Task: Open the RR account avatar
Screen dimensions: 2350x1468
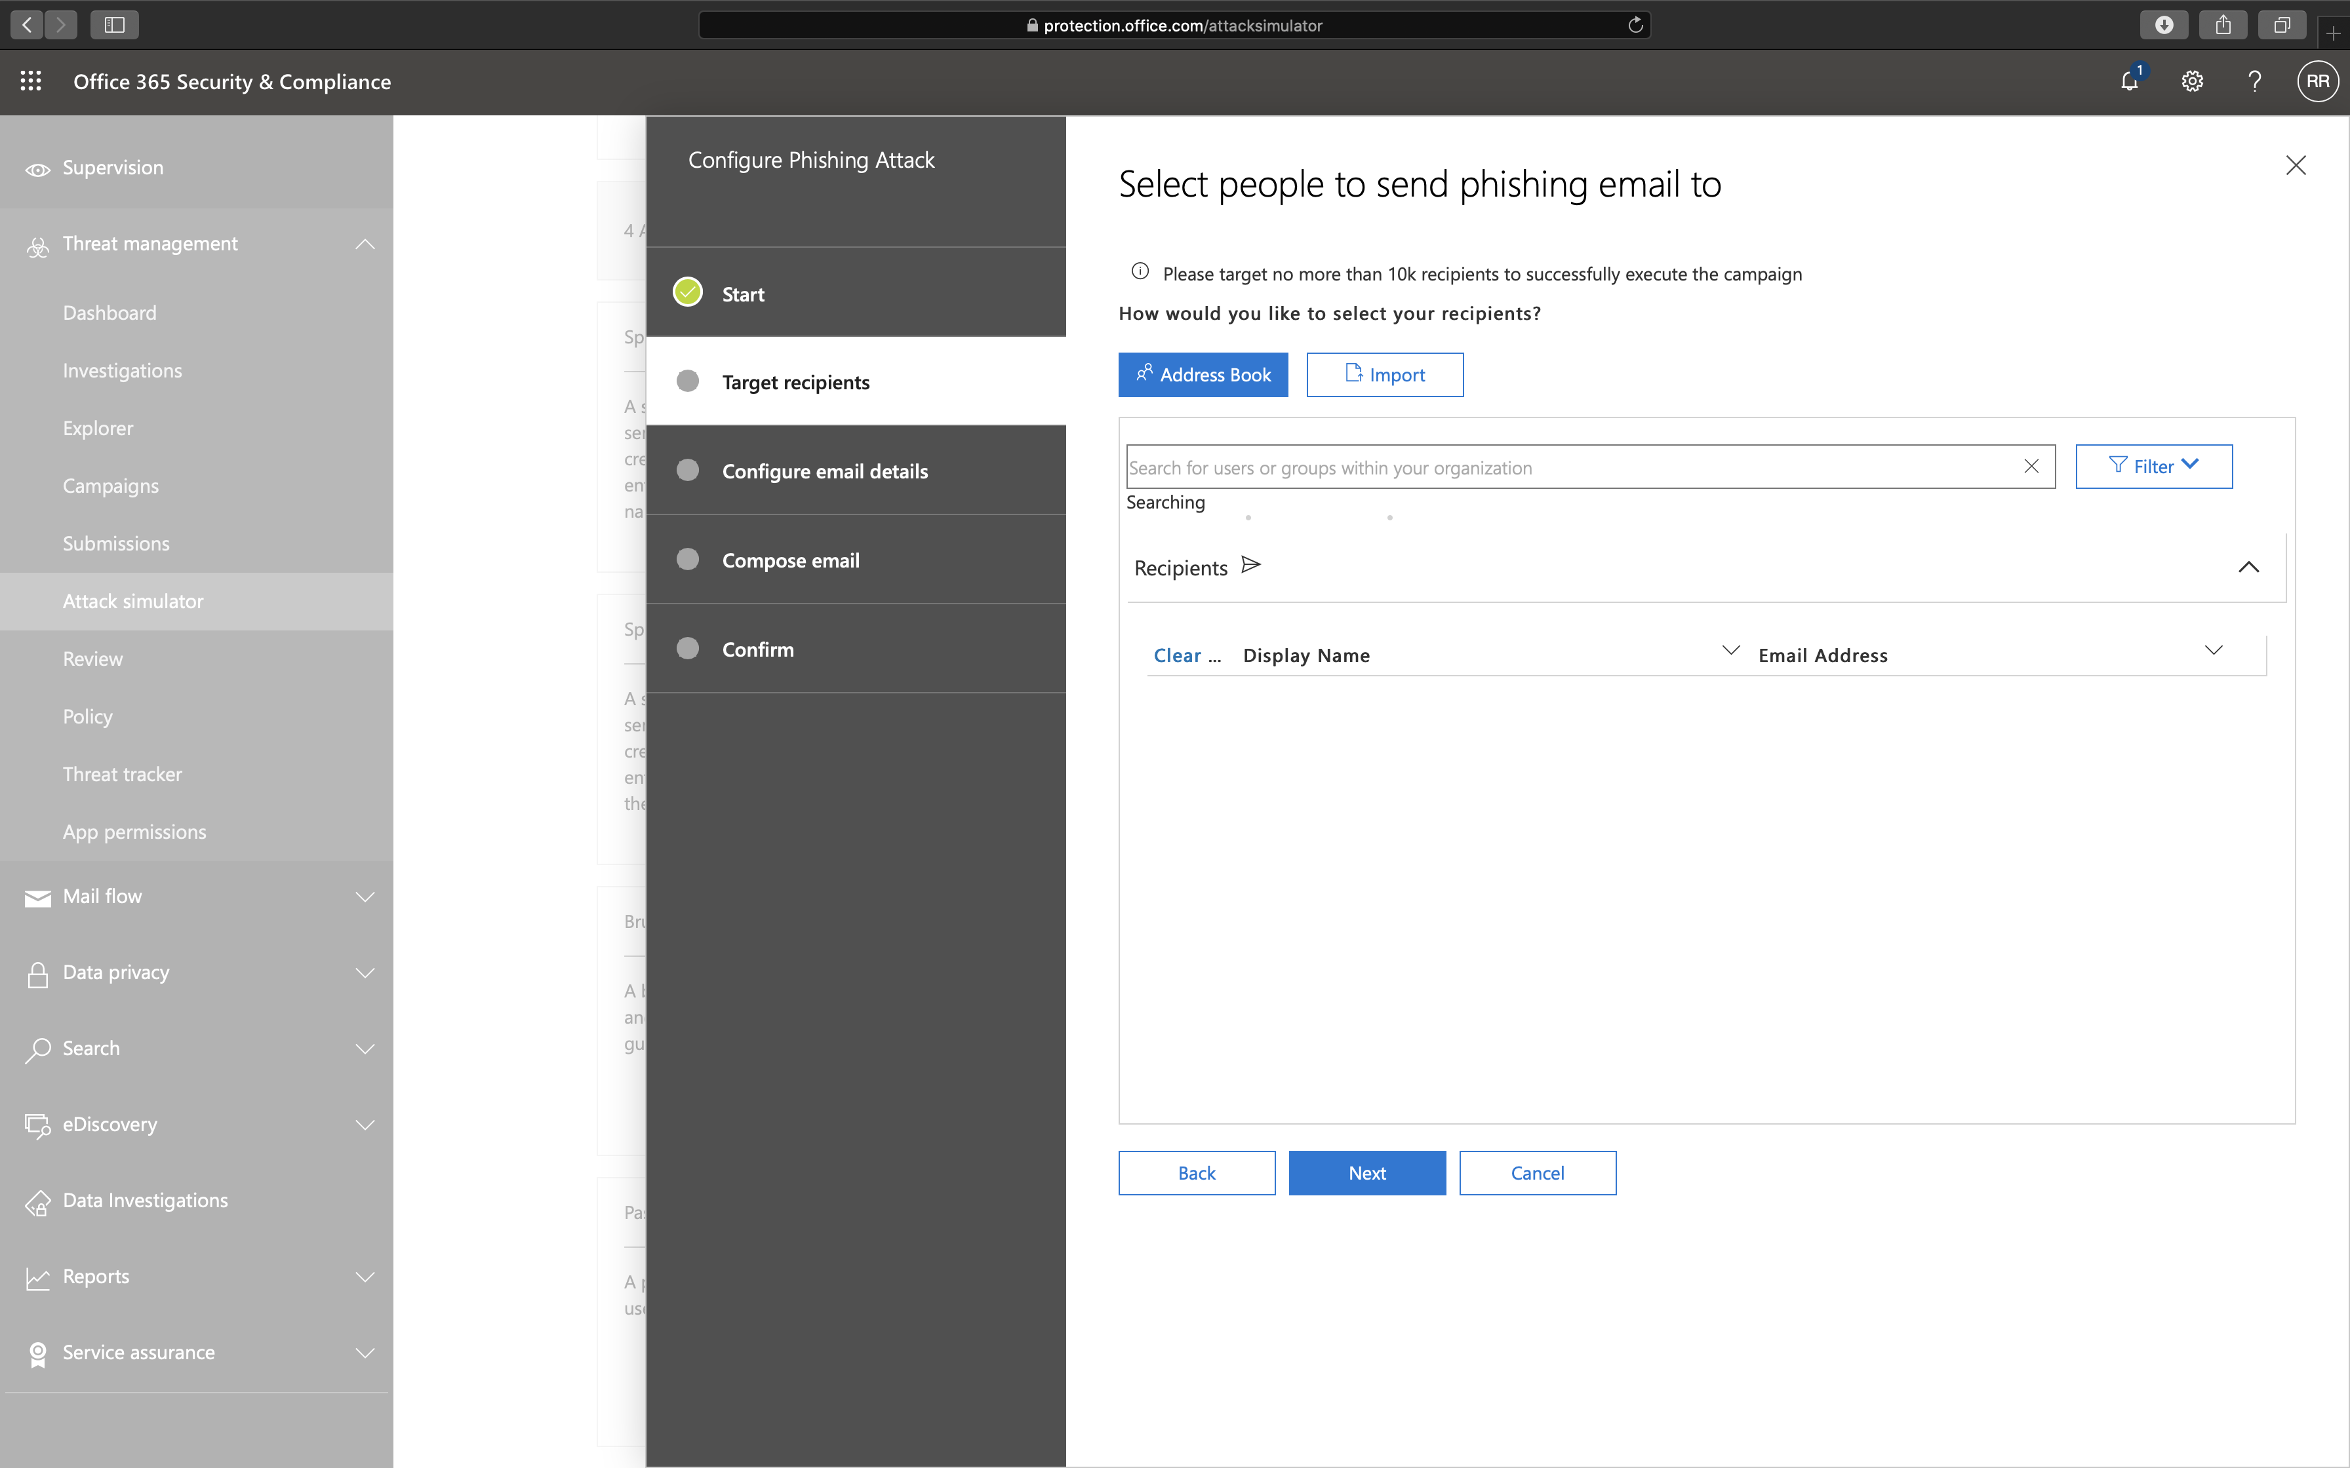Action: pyautogui.click(x=2317, y=81)
